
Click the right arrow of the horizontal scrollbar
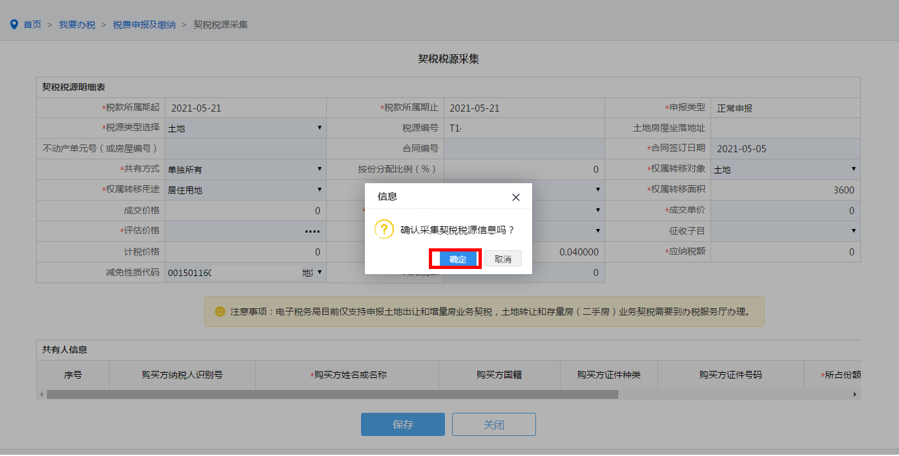point(855,394)
